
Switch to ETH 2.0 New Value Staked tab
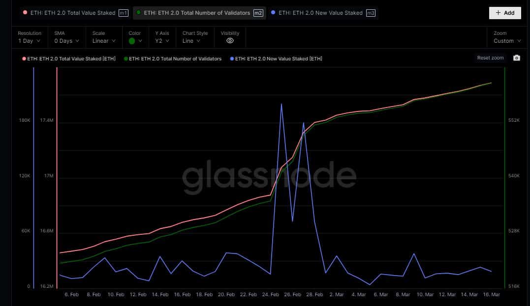point(320,13)
